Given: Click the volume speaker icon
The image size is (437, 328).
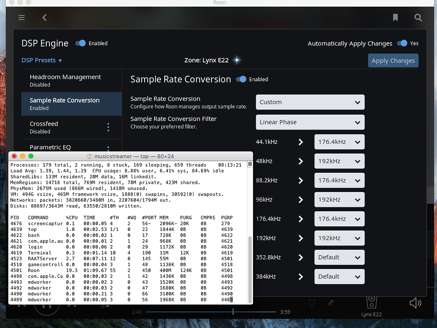Looking at the screenshot, I should point(415,303).
